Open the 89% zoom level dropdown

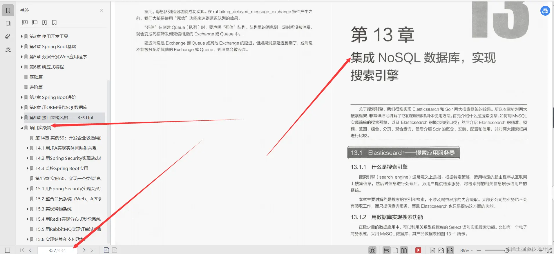pos(467,250)
